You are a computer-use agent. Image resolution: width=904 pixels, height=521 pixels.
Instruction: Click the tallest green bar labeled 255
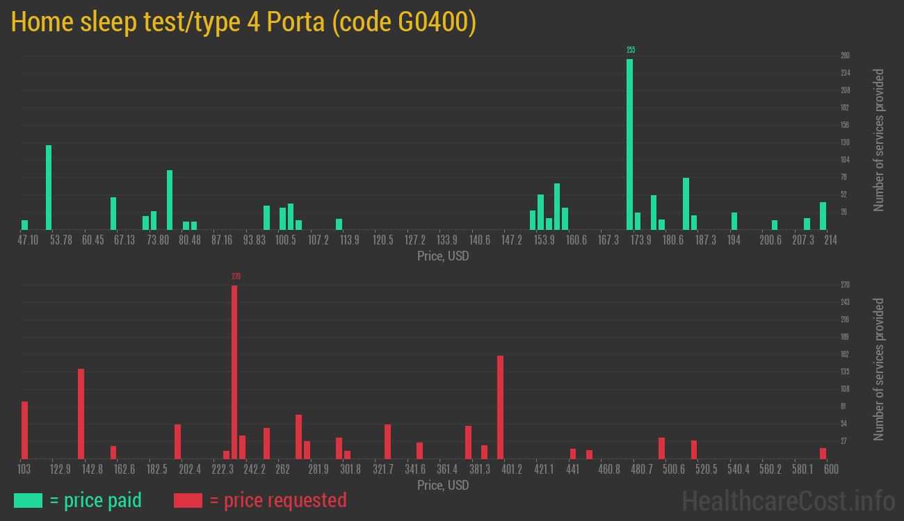click(x=630, y=139)
